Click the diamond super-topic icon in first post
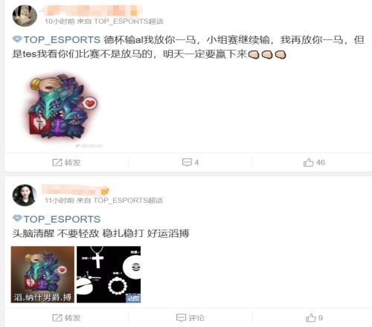Viewport: 372px width, 327px height. pos(17,39)
